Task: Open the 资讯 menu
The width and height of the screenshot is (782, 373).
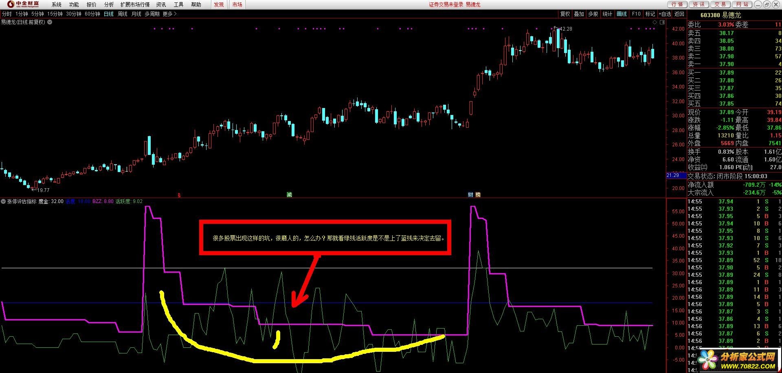Action: point(161,4)
